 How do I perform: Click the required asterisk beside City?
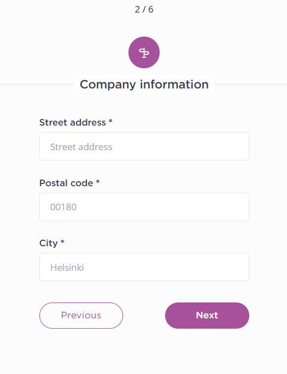62,242
